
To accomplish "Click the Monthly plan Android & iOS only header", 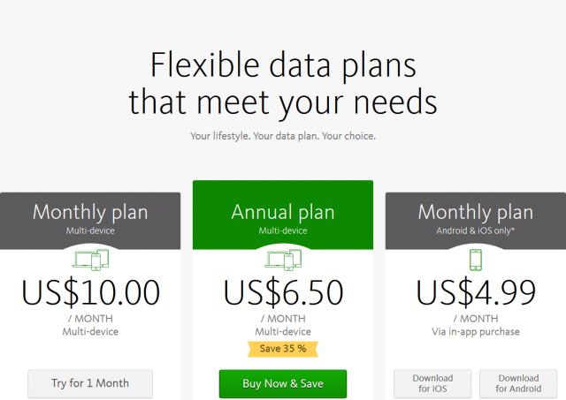I will coord(476,221).
